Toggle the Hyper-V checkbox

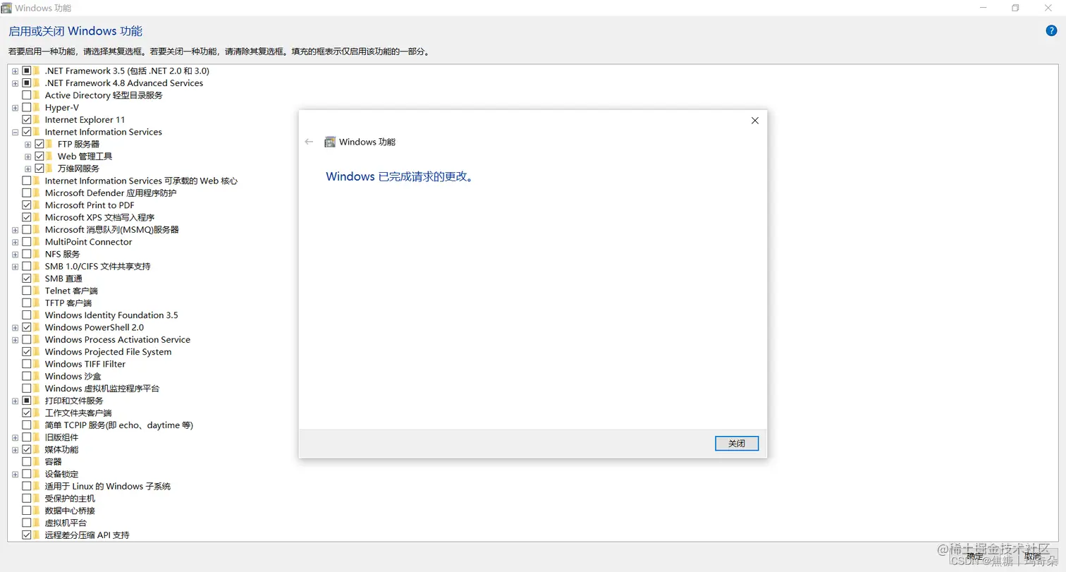[27, 107]
